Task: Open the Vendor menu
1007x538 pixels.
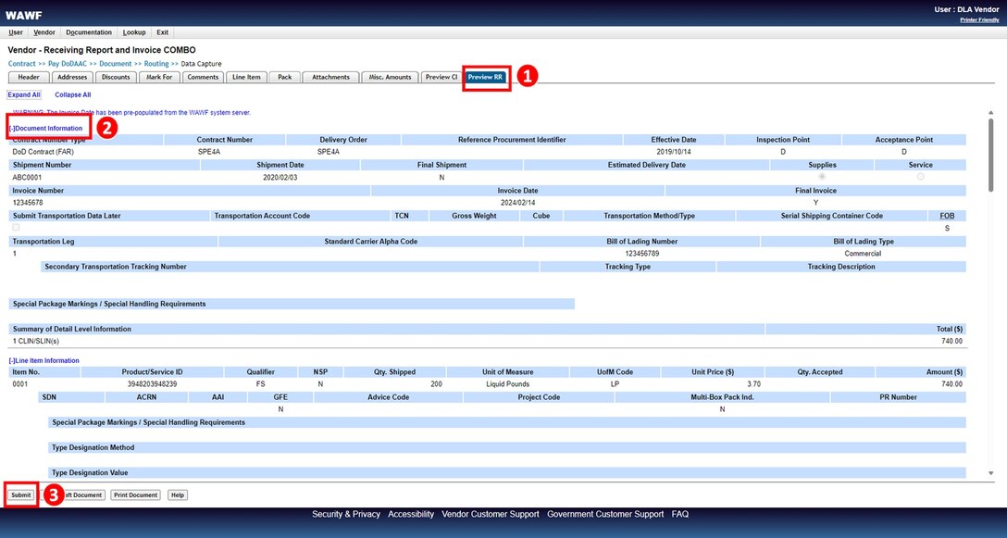Action: [x=44, y=32]
